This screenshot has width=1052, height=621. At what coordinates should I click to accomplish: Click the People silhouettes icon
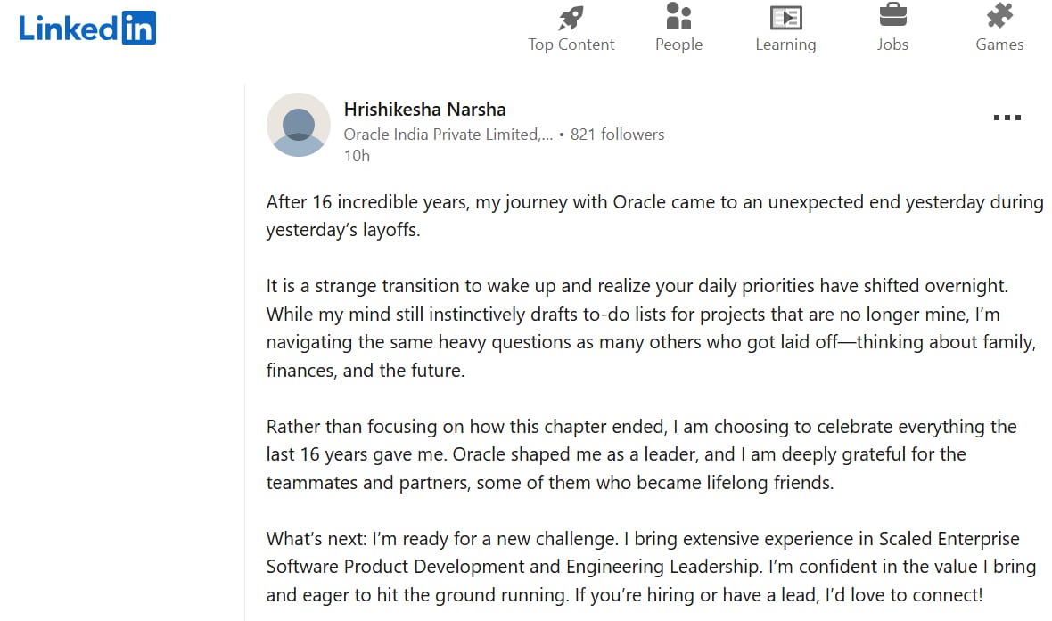pyautogui.click(x=678, y=16)
